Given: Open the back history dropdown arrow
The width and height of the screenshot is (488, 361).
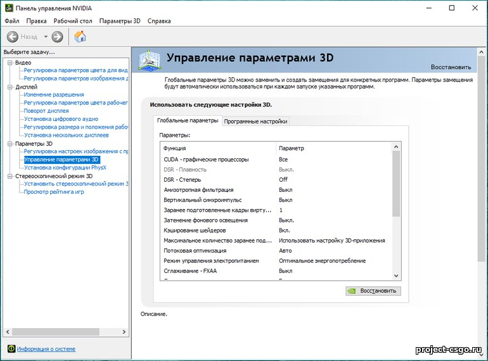Looking at the screenshot, I should coord(46,37).
